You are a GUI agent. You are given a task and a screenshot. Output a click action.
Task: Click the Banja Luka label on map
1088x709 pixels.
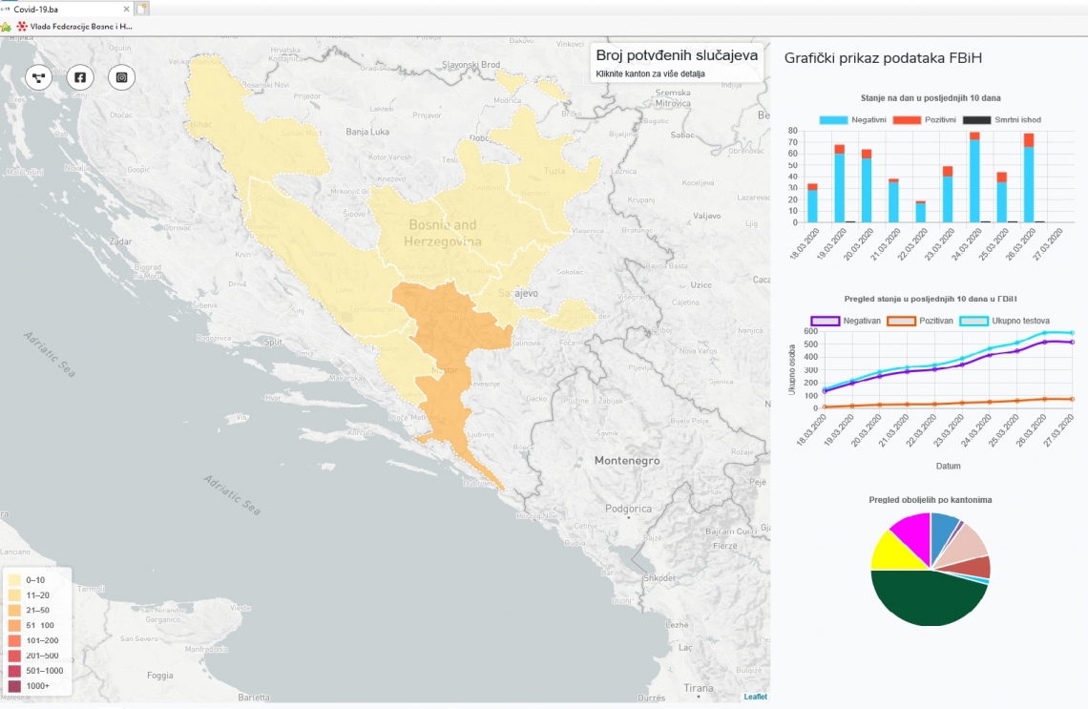[367, 132]
